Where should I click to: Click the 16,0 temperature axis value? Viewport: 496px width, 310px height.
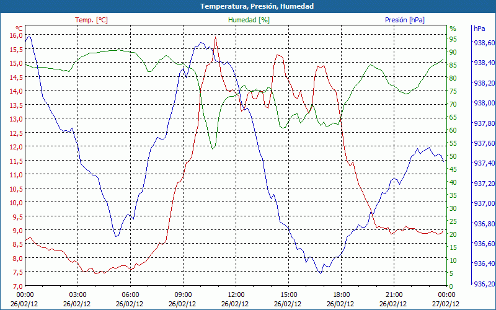pyautogui.click(x=17, y=35)
